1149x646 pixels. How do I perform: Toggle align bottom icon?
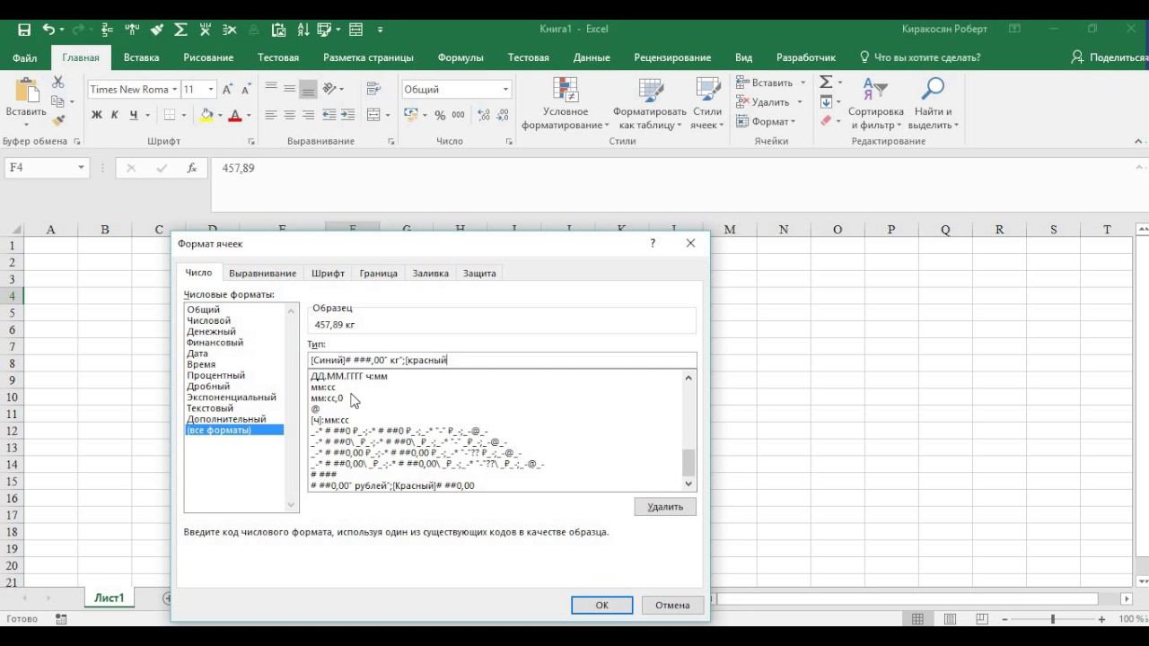pos(308,89)
